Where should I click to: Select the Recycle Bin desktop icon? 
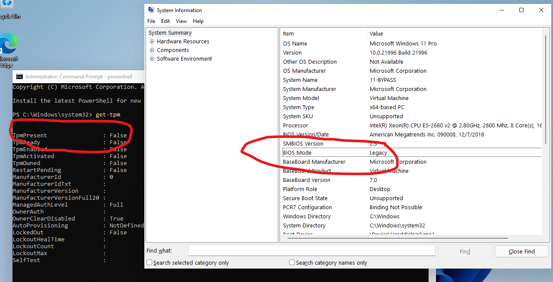[9, 10]
